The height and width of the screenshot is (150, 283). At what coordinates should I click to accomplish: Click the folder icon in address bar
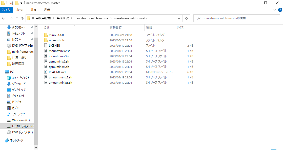29,18
